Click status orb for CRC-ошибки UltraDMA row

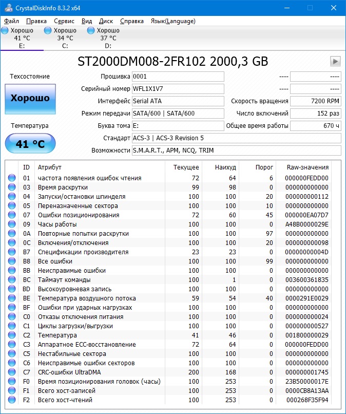12,372
